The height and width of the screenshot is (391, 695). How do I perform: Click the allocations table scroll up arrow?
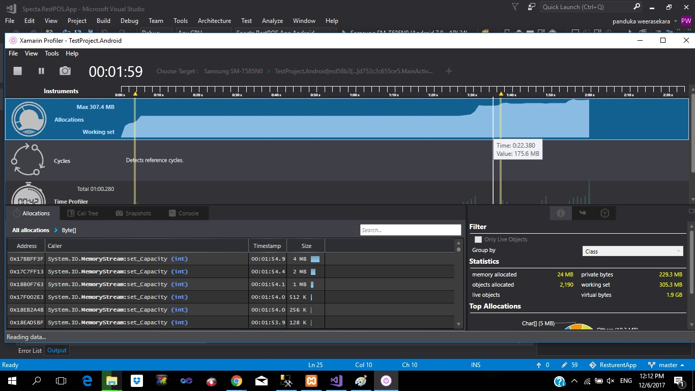[458, 243]
